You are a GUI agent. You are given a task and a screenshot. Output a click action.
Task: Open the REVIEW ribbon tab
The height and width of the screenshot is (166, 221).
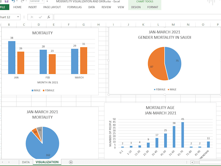(x=106, y=7)
